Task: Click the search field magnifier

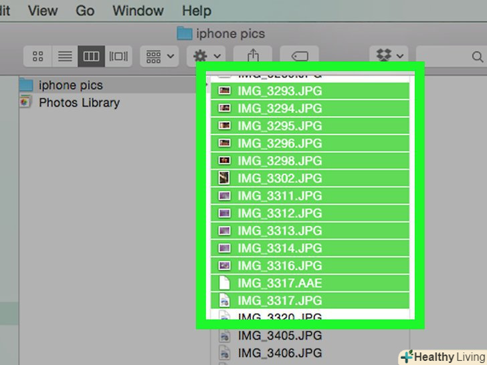Action: coord(477,57)
